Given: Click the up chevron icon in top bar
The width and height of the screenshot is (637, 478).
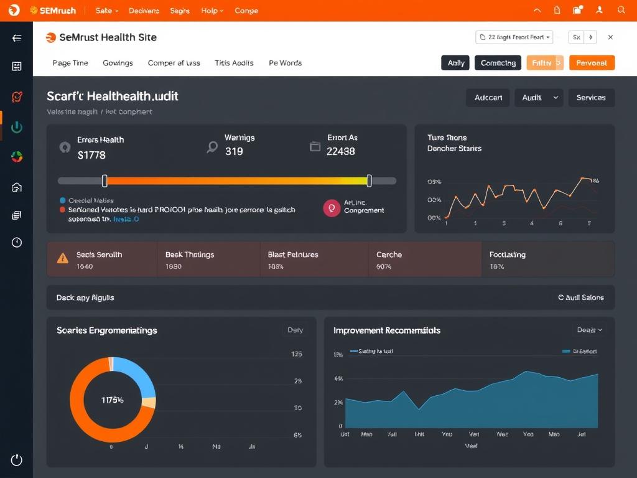Looking at the screenshot, I should coord(537,11).
